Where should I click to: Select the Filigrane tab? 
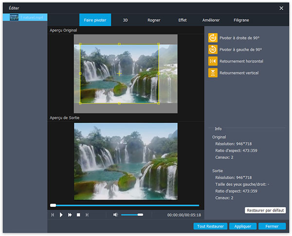coord(241,20)
